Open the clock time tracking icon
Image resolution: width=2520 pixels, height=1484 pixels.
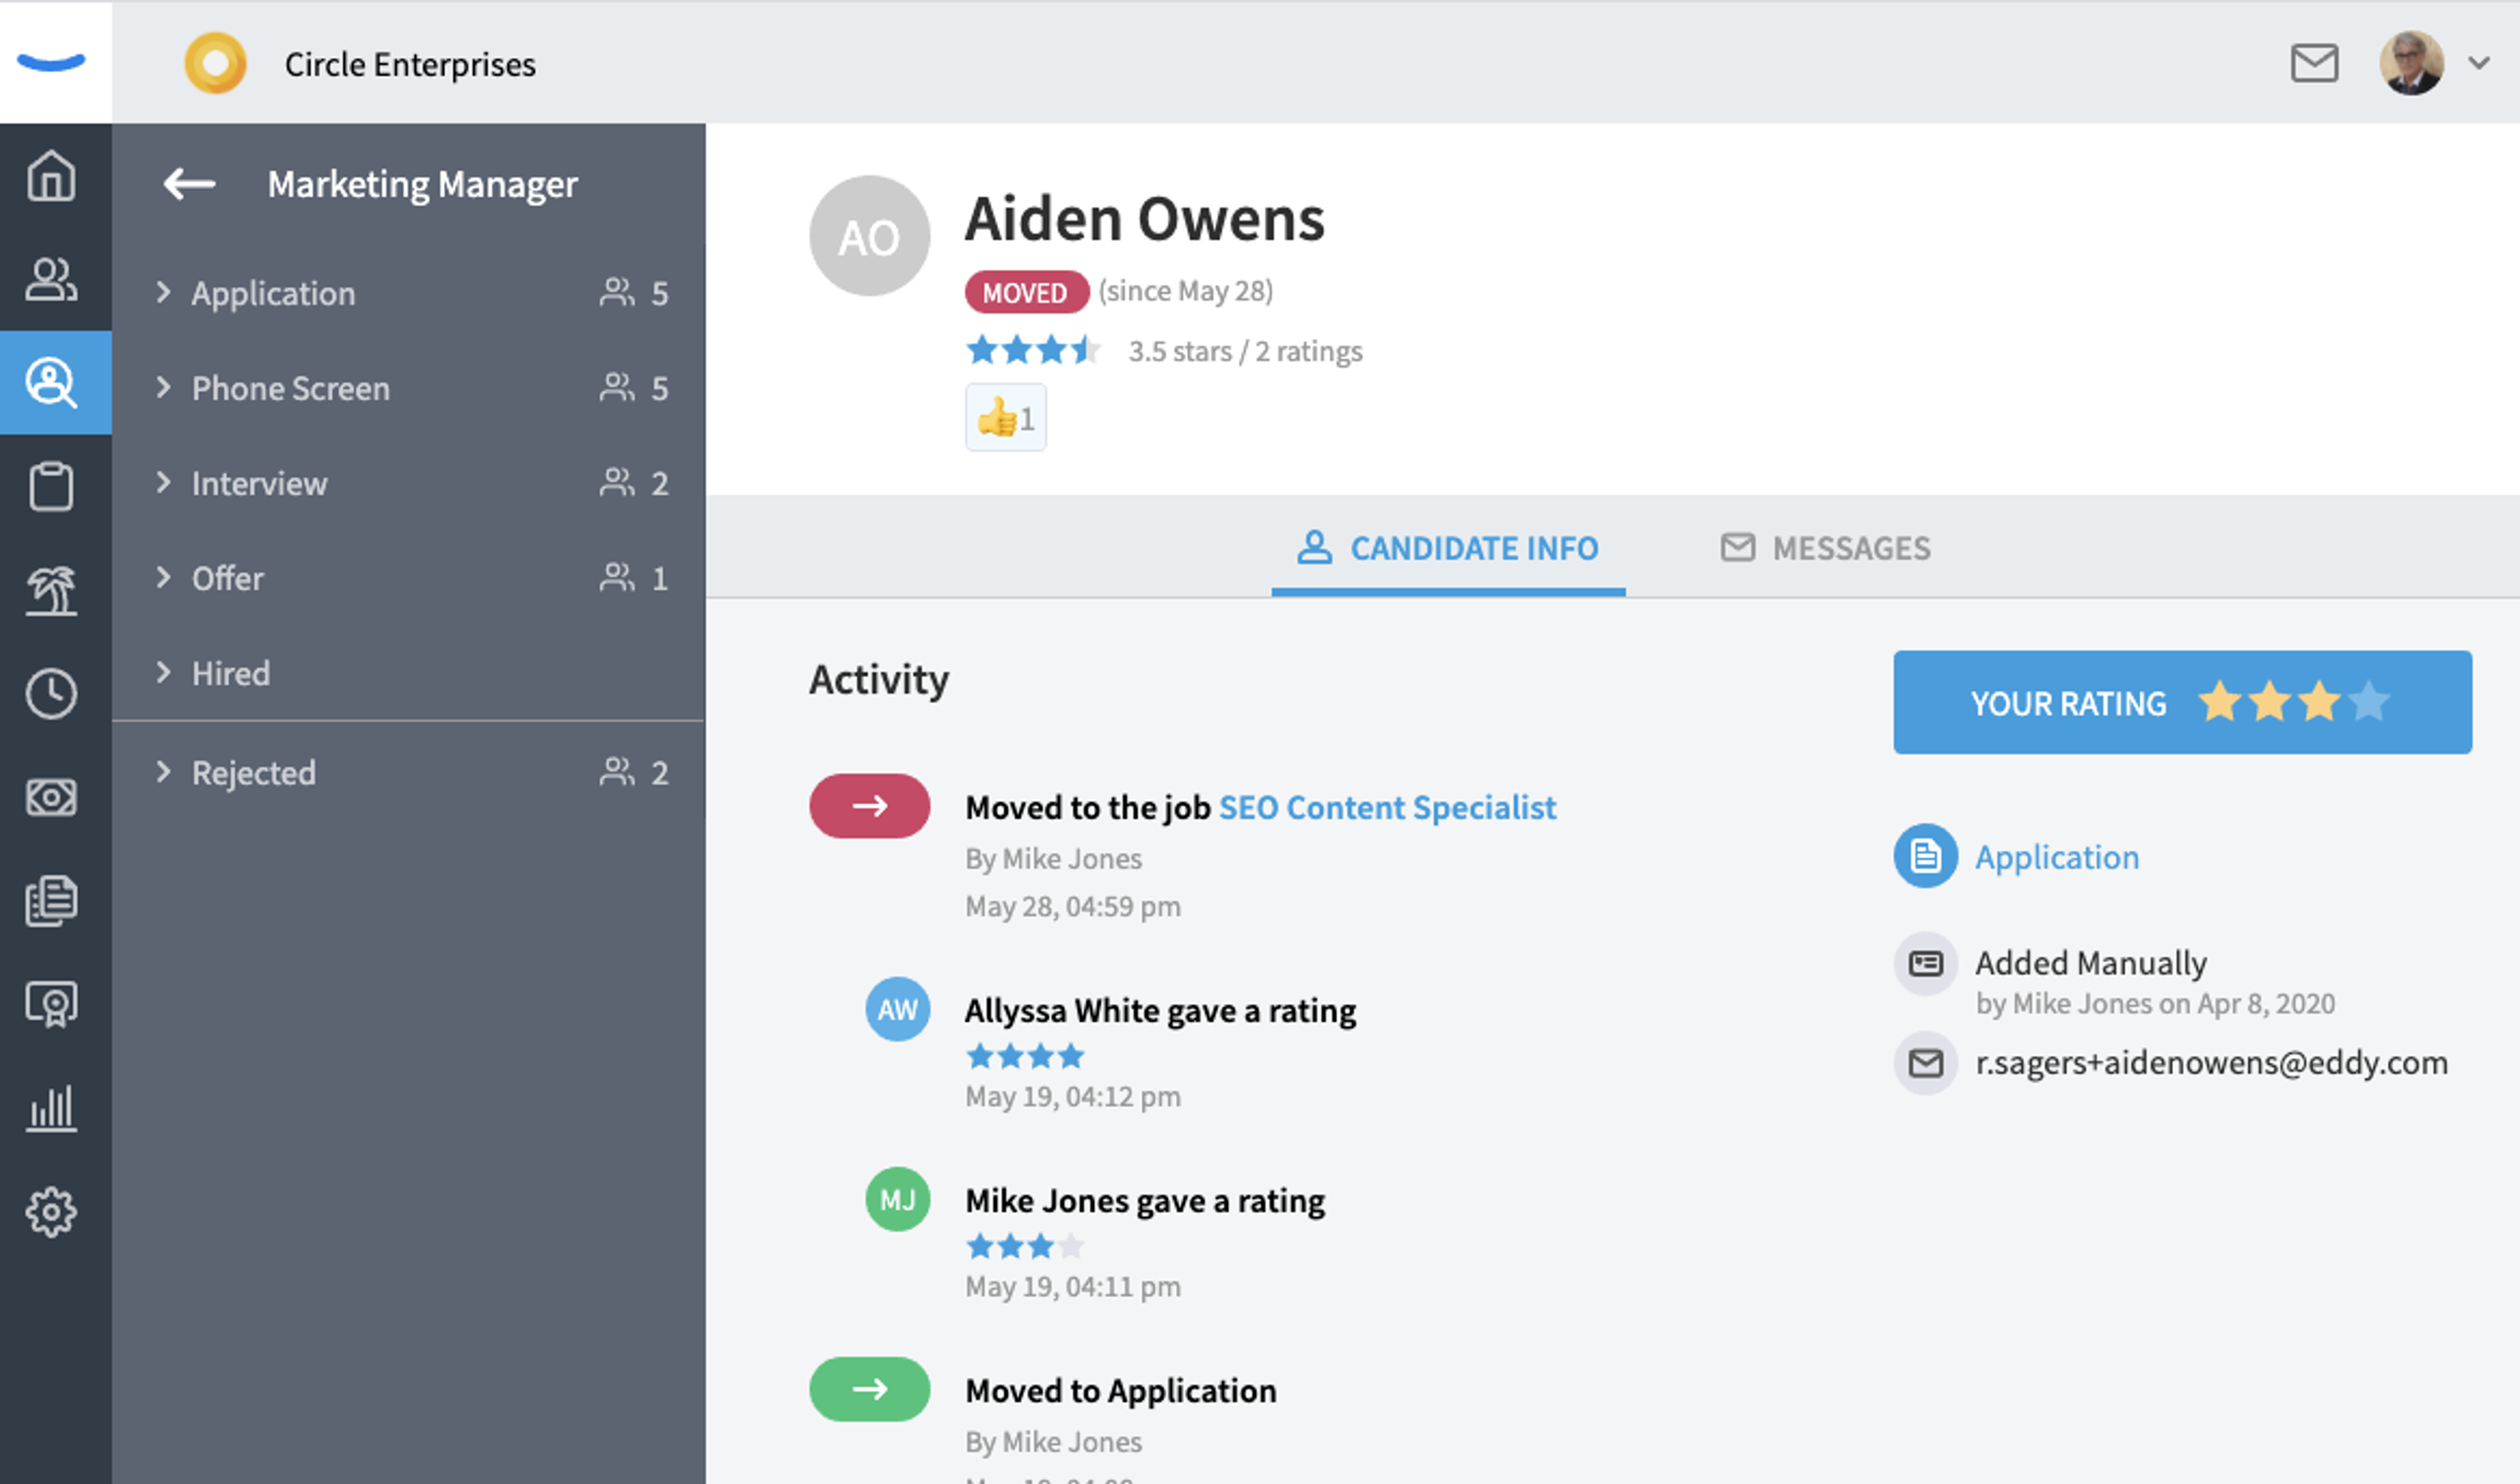tap(51, 694)
